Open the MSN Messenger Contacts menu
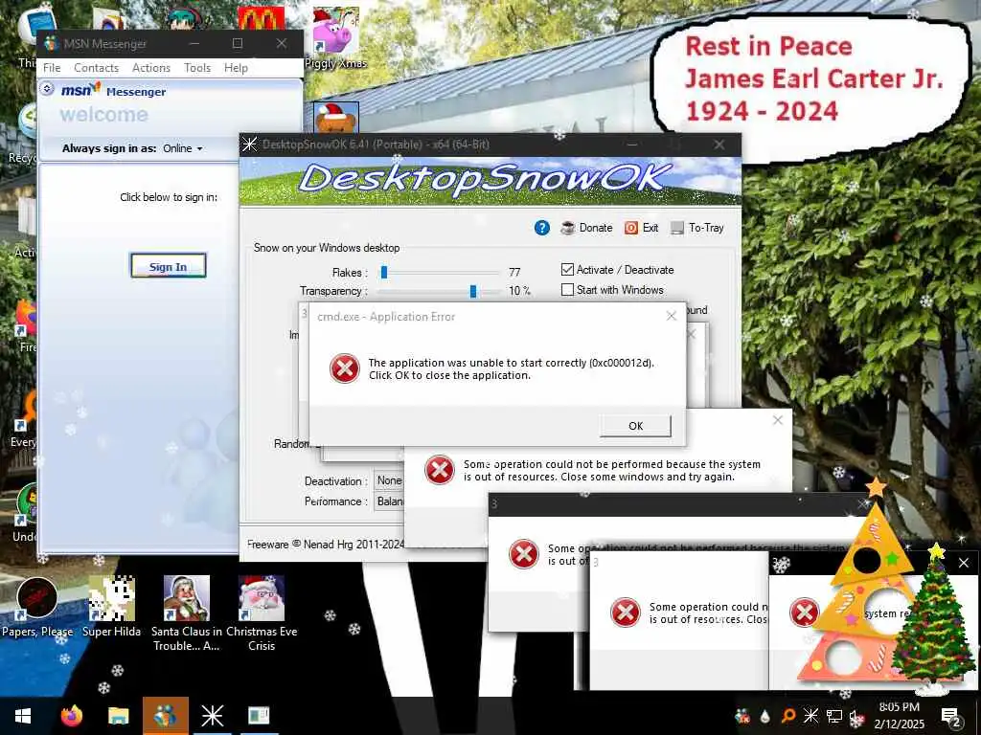The height and width of the screenshot is (735, 981). click(x=97, y=68)
